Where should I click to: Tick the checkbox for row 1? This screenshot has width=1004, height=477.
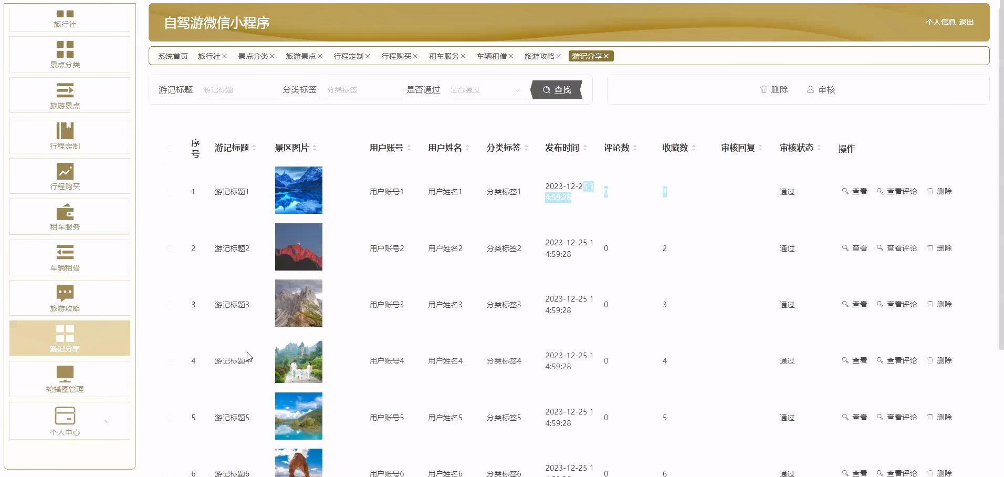(x=171, y=192)
